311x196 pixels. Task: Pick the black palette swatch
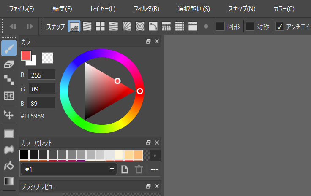tap(24, 155)
